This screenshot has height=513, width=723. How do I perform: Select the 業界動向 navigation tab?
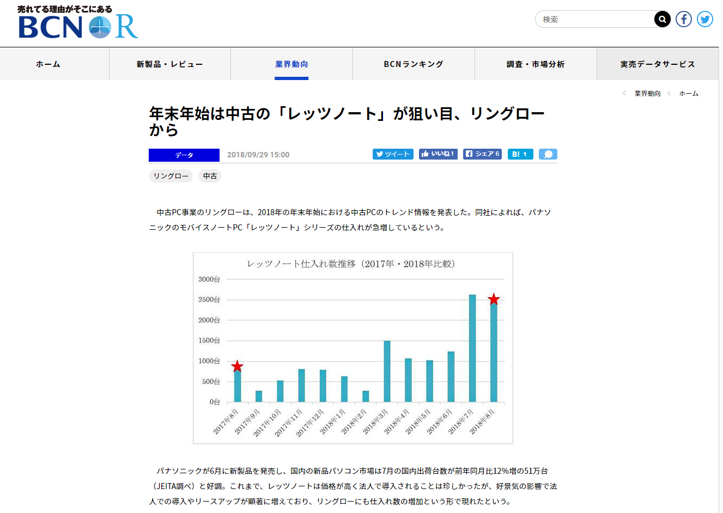click(x=291, y=64)
